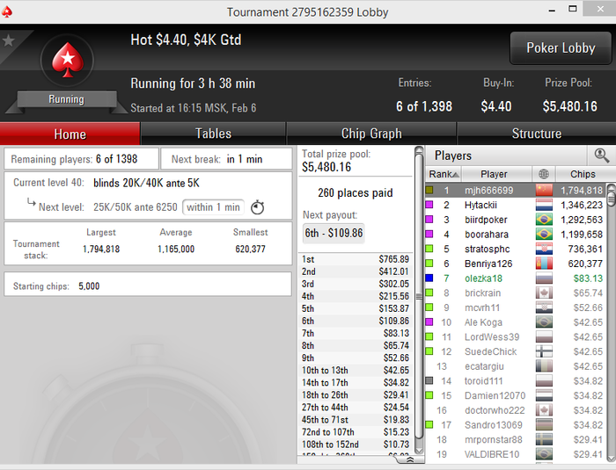Click the stopwatch icon beside next level

[257, 207]
